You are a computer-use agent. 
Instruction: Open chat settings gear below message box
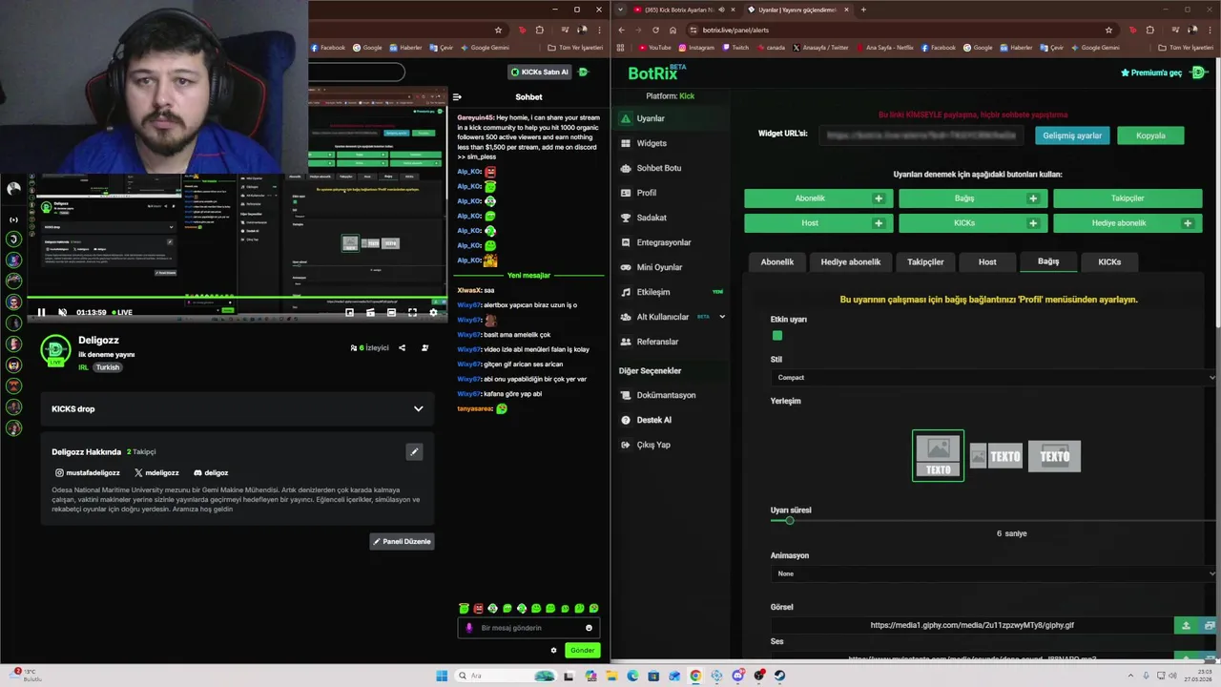[553, 651]
